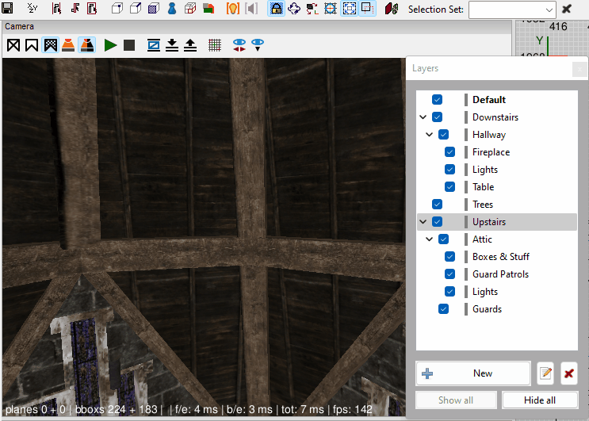
Task: Uncheck the Fireplace layer checkbox
Action: click(450, 152)
